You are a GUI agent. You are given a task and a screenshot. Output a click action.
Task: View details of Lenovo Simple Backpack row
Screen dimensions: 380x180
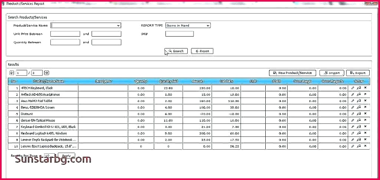pos(359,140)
